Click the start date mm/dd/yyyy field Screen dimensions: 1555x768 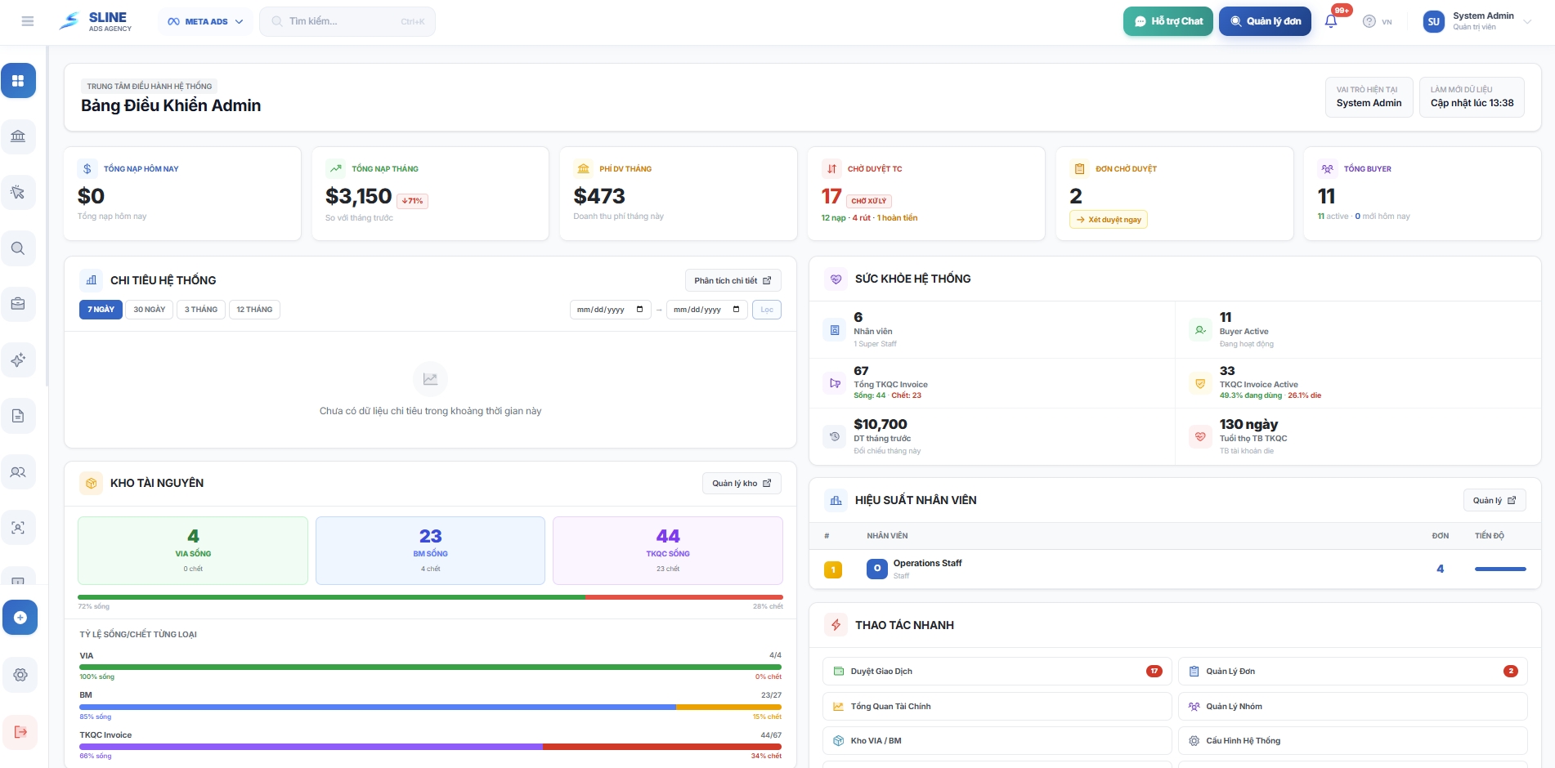610,310
